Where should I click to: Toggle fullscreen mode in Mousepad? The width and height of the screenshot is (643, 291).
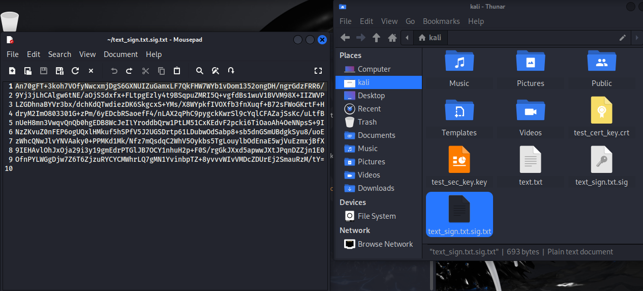pyautogui.click(x=318, y=71)
